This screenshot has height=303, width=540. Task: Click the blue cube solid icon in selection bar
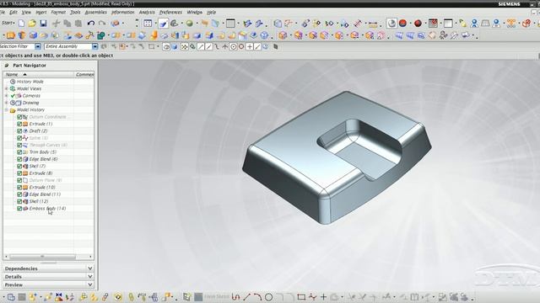pyautogui.click(x=175, y=47)
